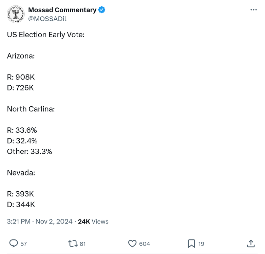Click the "Arizona:" heading text
This screenshot has width=265, height=254.
21,56
